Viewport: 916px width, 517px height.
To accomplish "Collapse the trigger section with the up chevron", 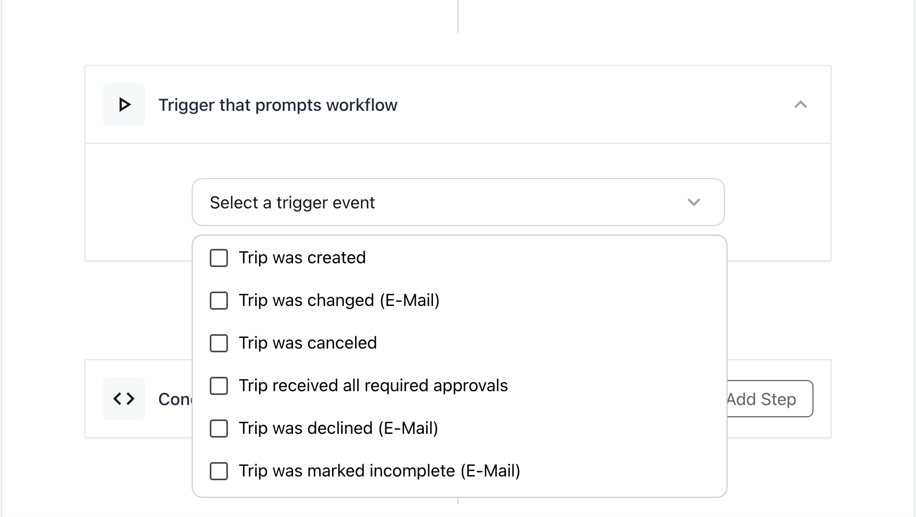I will tap(800, 104).
